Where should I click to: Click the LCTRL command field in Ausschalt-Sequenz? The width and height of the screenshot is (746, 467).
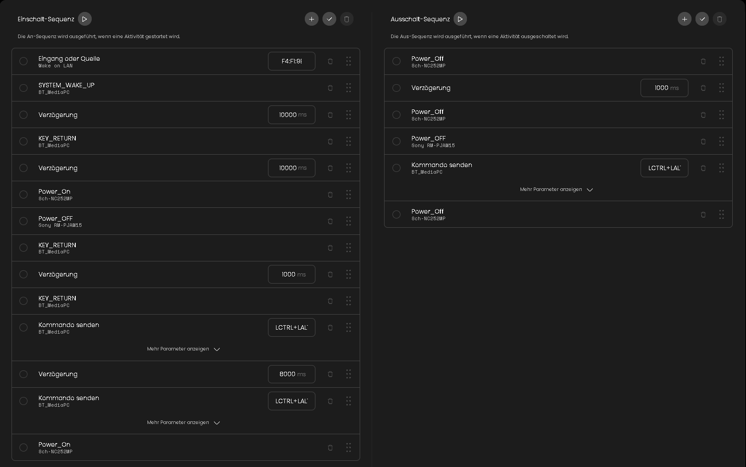(x=664, y=168)
